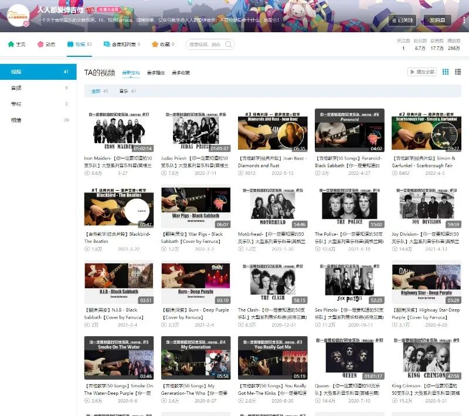Viewport: 469px width, 416px height.
Task: Open the Iron Maiden video thumbnail
Action: click(119, 130)
